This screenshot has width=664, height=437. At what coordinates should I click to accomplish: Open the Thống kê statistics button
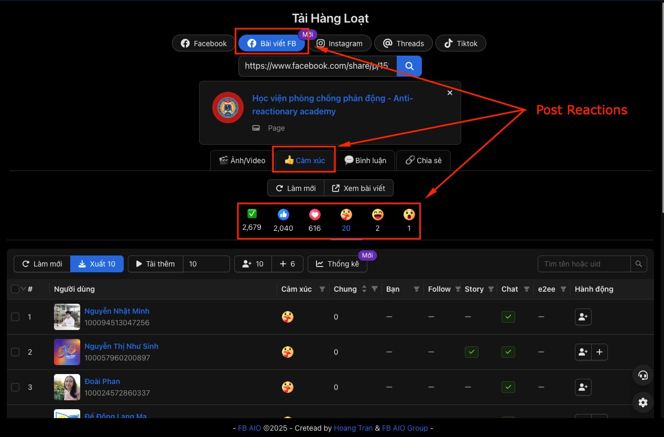click(x=338, y=264)
